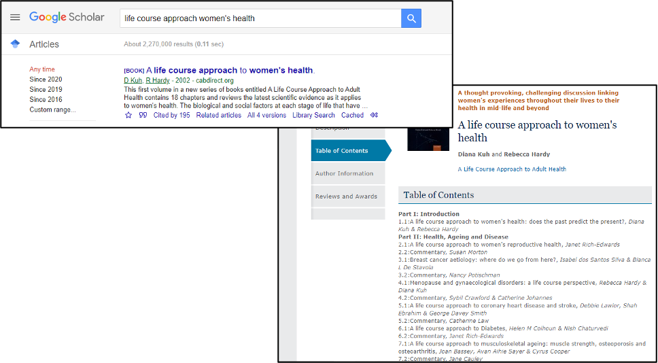Open the life course approach book title link
The height and width of the screenshot is (363, 658).
pos(230,70)
